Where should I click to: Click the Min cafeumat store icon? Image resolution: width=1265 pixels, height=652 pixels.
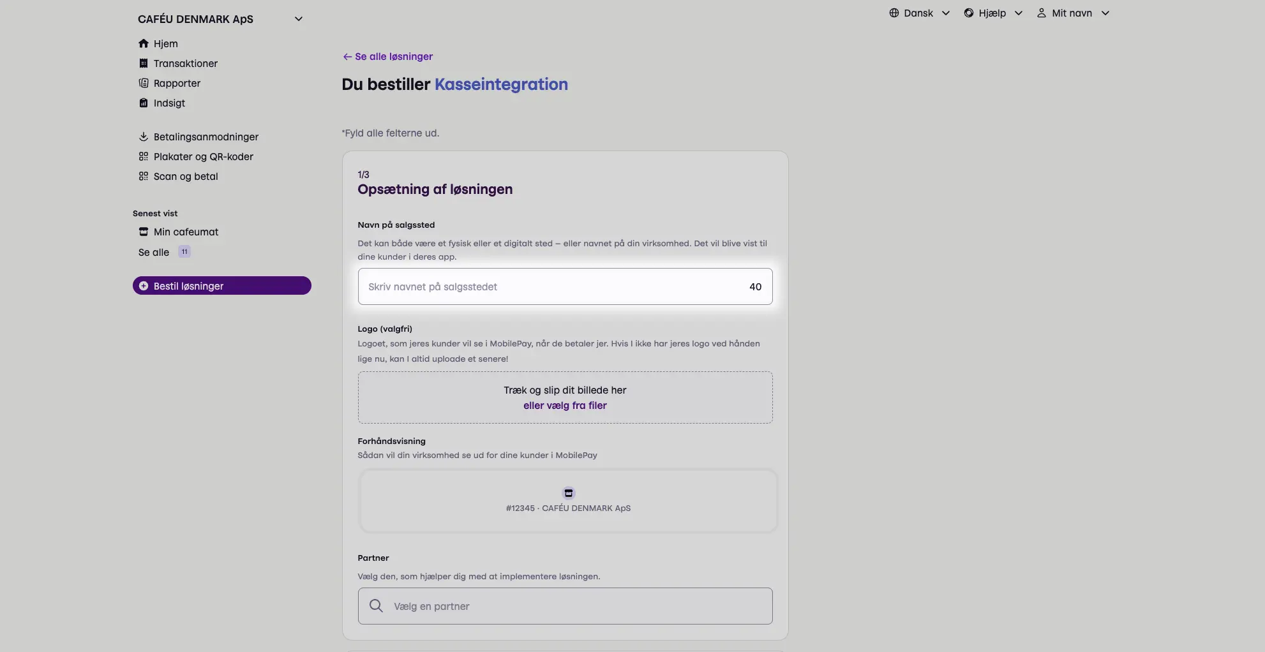(144, 232)
